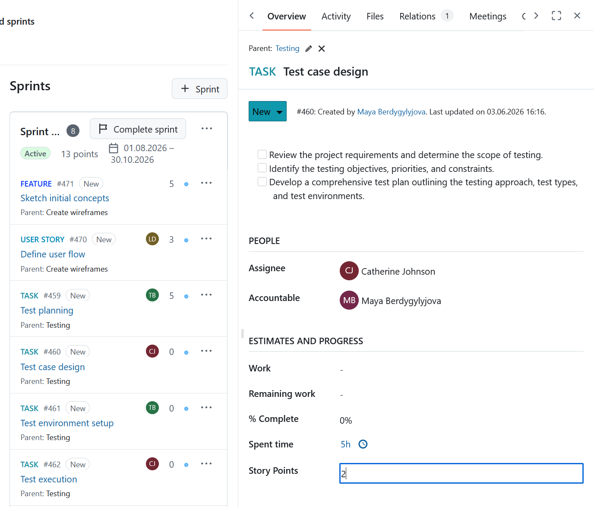Click the 5h spent time value

(345, 444)
